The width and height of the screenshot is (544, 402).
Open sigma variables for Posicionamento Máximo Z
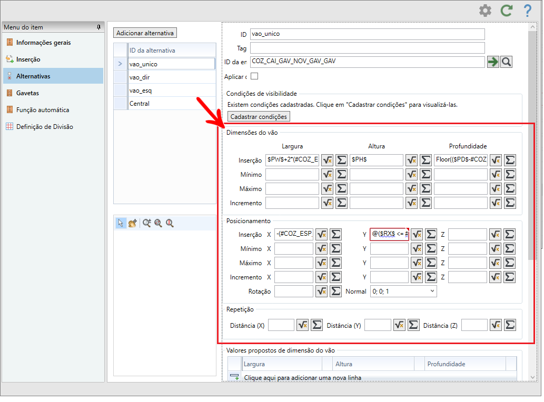click(x=510, y=263)
